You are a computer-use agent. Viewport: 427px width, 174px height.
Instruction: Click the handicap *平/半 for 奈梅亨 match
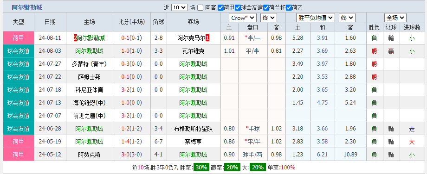click(x=252, y=142)
